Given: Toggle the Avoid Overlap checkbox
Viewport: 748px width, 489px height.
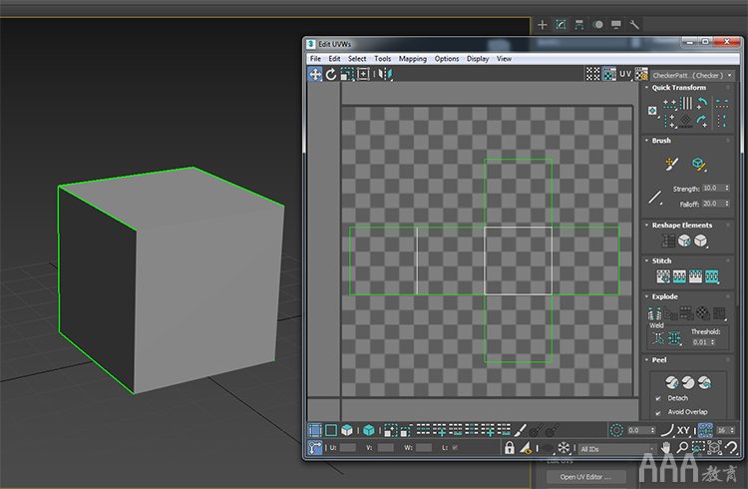Looking at the screenshot, I should click(657, 412).
